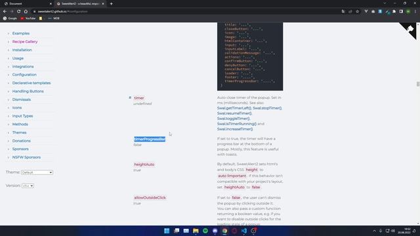Open Input Types sidebar link
The height and width of the screenshot is (236, 420).
pyautogui.click(x=22, y=116)
